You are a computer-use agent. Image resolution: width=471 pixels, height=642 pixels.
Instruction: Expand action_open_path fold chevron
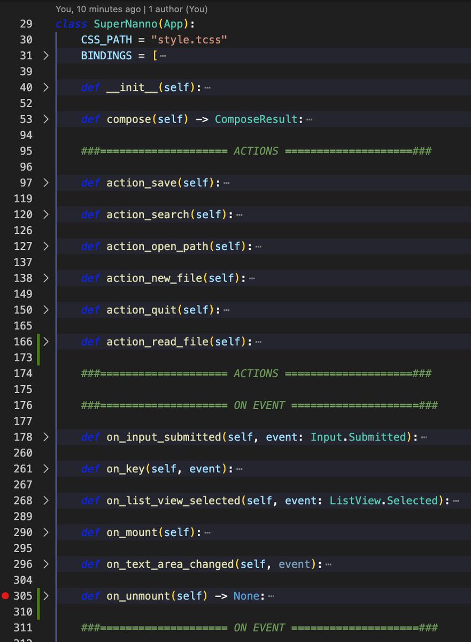pyautogui.click(x=45, y=247)
